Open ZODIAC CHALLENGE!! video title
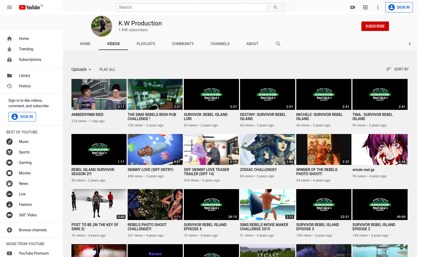 point(258,170)
